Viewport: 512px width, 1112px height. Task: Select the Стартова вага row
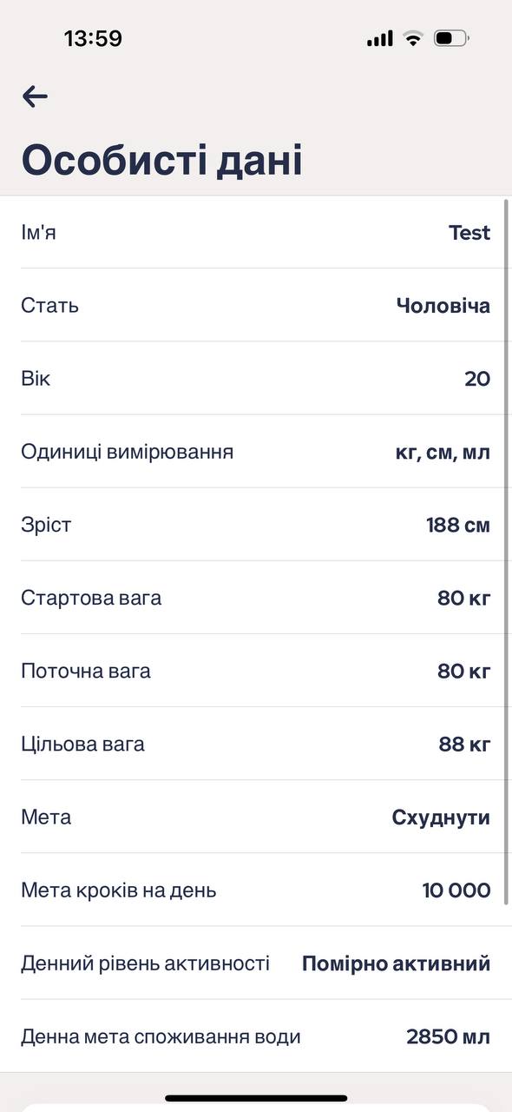pos(256,597)
